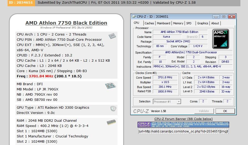Click the Technology value 65 nm
The width and height of the screenshot is (248, 145).
160,46
